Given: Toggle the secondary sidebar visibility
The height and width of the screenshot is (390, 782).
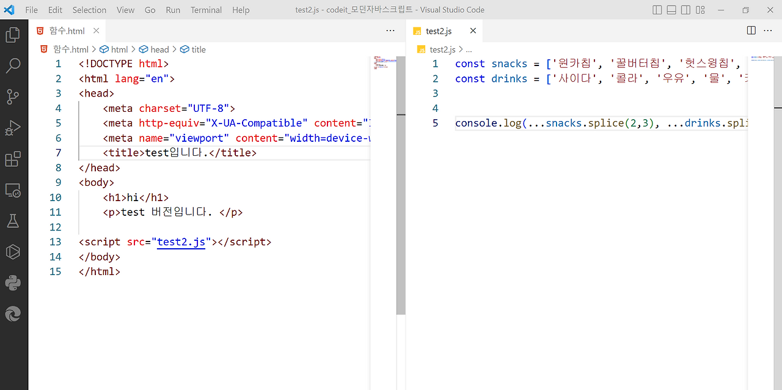Looking at the screenshot, I should [685, 10].
